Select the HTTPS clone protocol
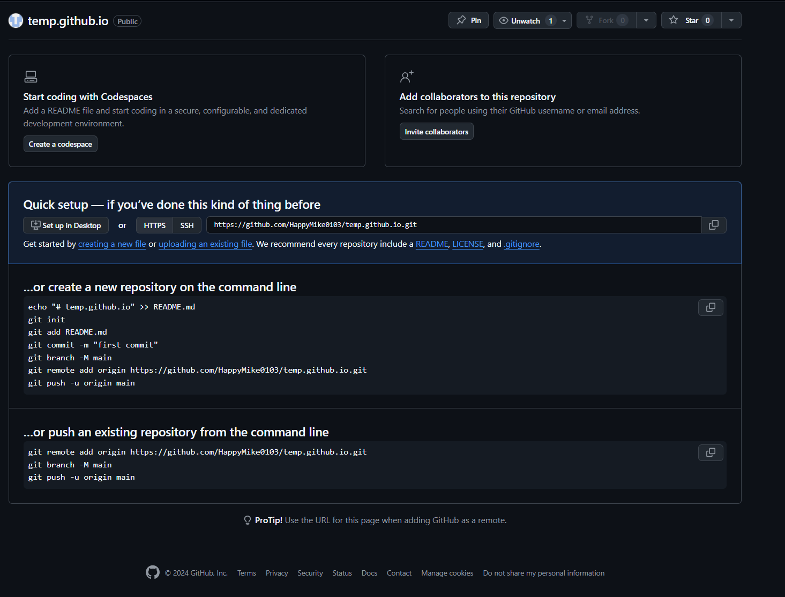The image size is (785, 597). click(x=154, y=225)
